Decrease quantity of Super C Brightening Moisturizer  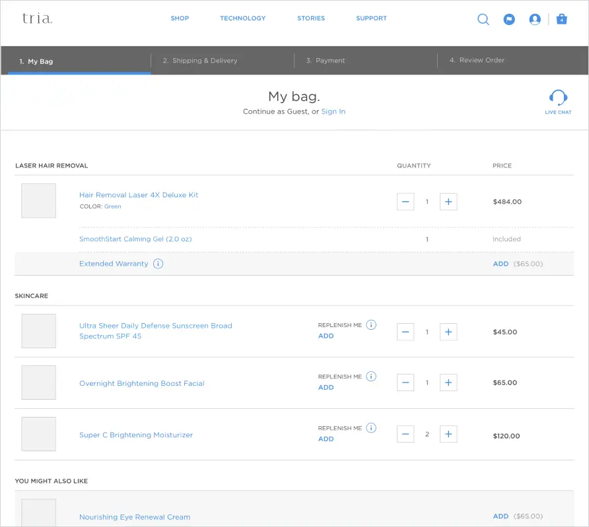pyautogui.click(x=405, y=434)
